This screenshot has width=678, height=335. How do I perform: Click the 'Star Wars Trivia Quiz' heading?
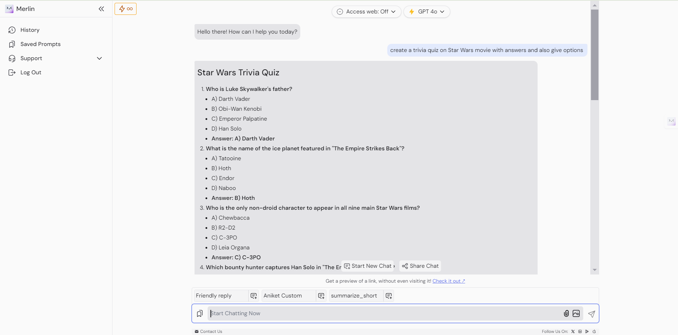pos(238,73)
